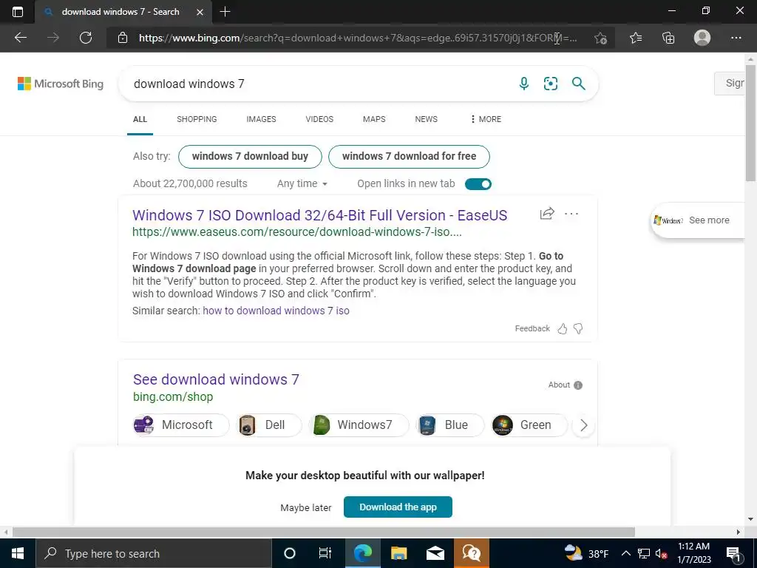Toggle Open links in new tab

tap(478, 184)
